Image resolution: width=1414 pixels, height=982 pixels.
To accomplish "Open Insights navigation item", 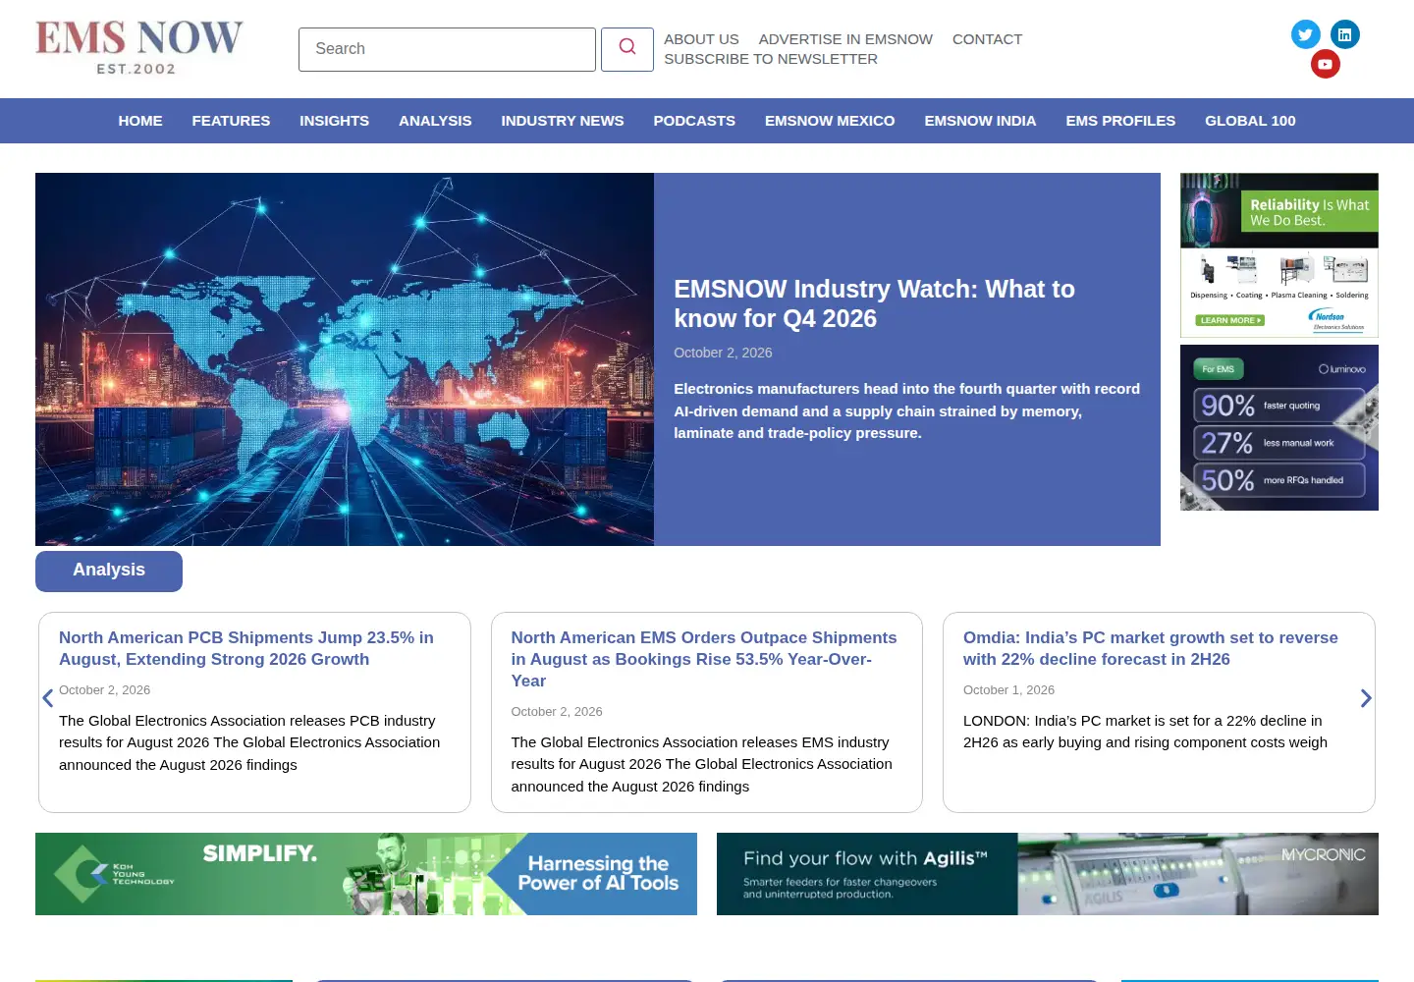I will pos(334,121).
